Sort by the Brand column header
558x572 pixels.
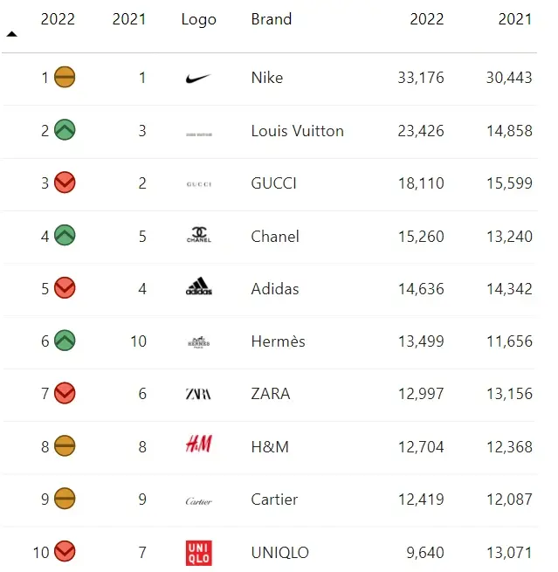(x=272, y=19)
